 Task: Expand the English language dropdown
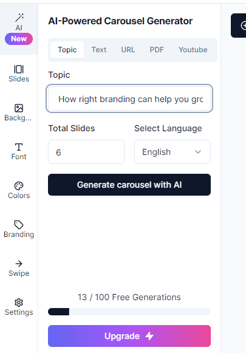coord(173,152)
